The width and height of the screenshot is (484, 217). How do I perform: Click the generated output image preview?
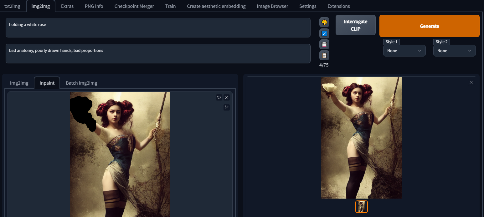coord(362,138)
